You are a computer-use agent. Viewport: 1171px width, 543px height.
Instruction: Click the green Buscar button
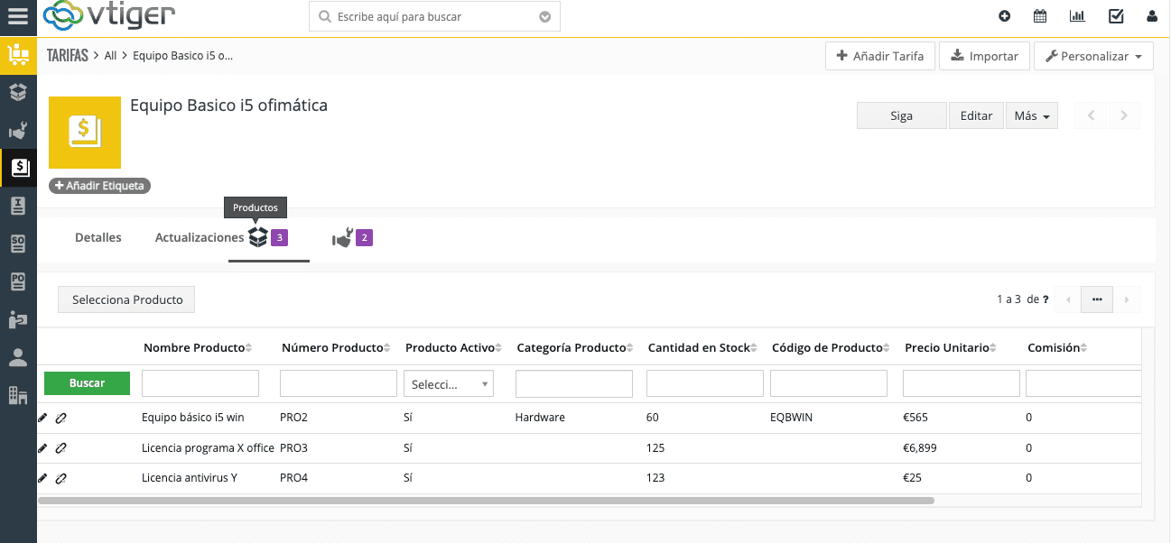point(87,383)
